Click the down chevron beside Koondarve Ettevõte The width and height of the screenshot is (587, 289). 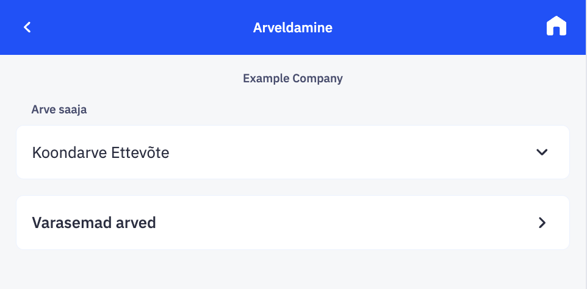[x=542, y=152]
